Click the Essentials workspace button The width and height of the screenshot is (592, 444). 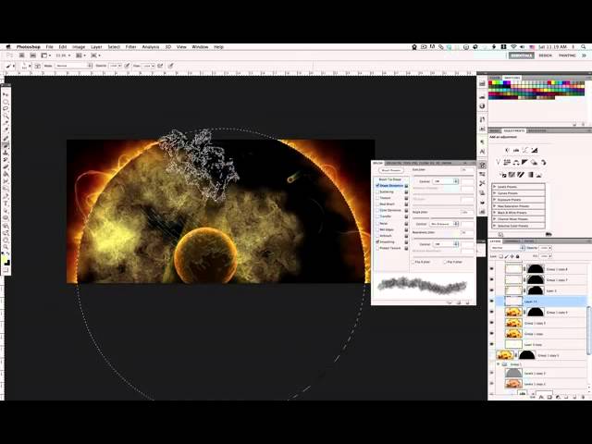522,55
